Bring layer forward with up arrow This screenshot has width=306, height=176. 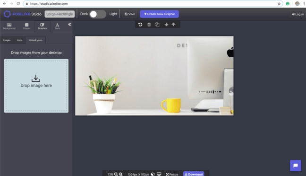[173, 25]
